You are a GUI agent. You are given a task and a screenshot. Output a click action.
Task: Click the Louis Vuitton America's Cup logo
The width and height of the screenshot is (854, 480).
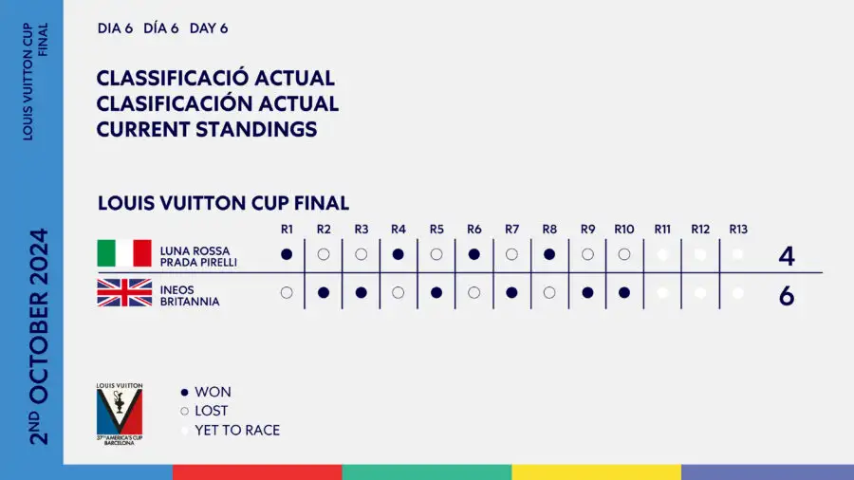pyautogui.click(x=120, y=415)
